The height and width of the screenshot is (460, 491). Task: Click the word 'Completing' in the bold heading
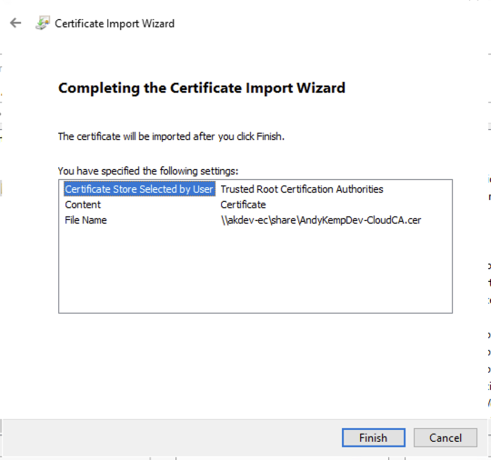coord(99,88)
